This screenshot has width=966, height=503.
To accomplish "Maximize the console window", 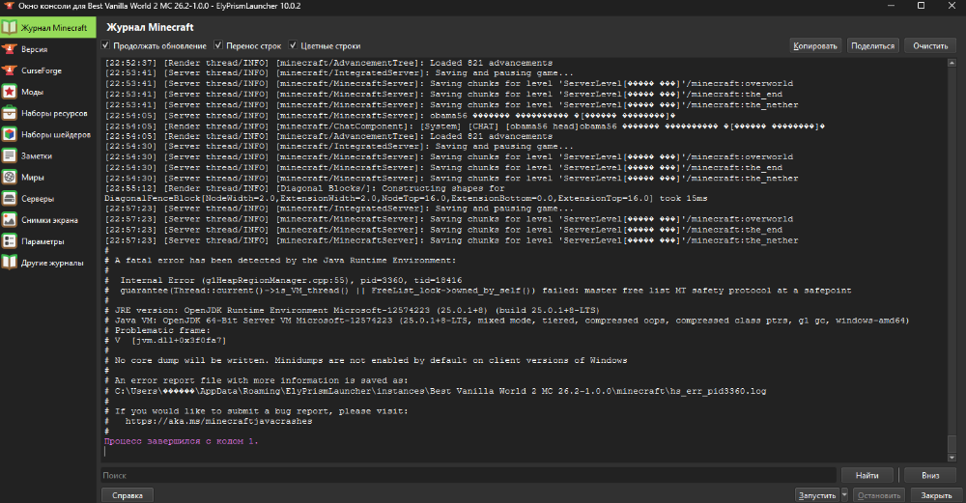I will [x=921, y=6].
